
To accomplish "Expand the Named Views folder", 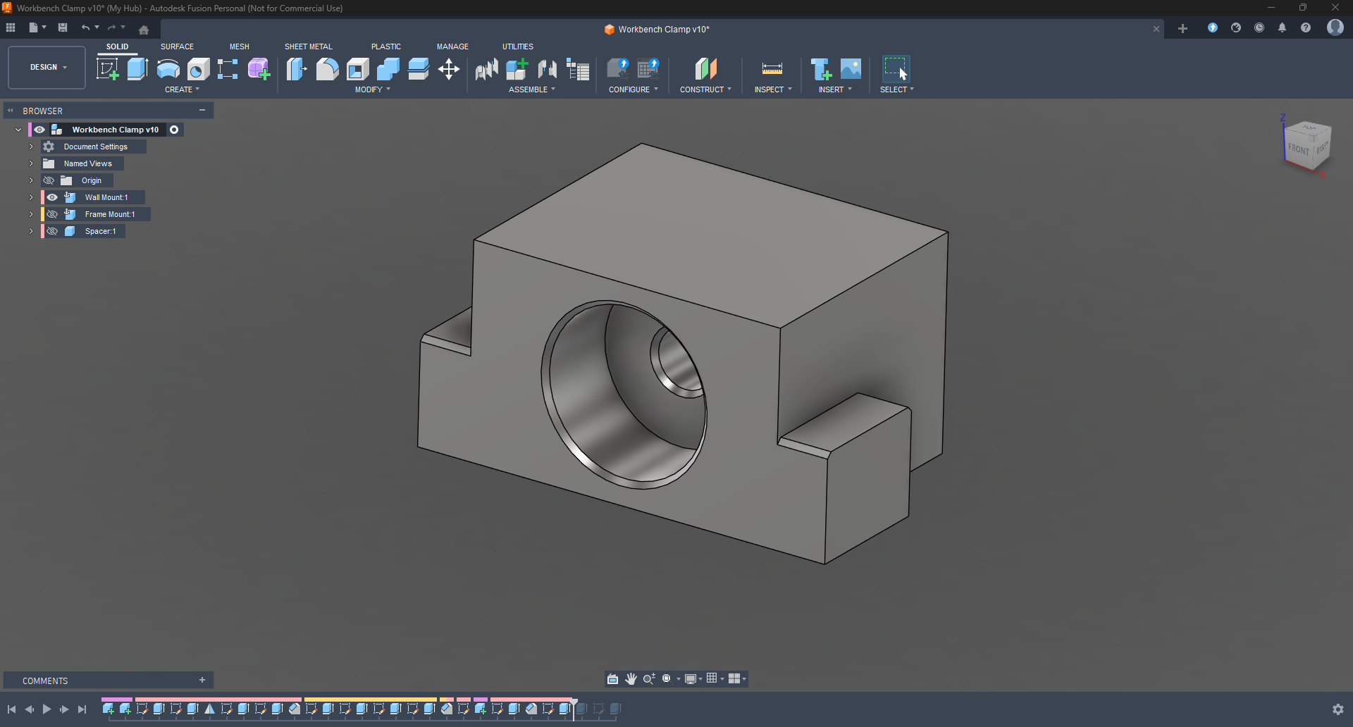I will 31,163.
